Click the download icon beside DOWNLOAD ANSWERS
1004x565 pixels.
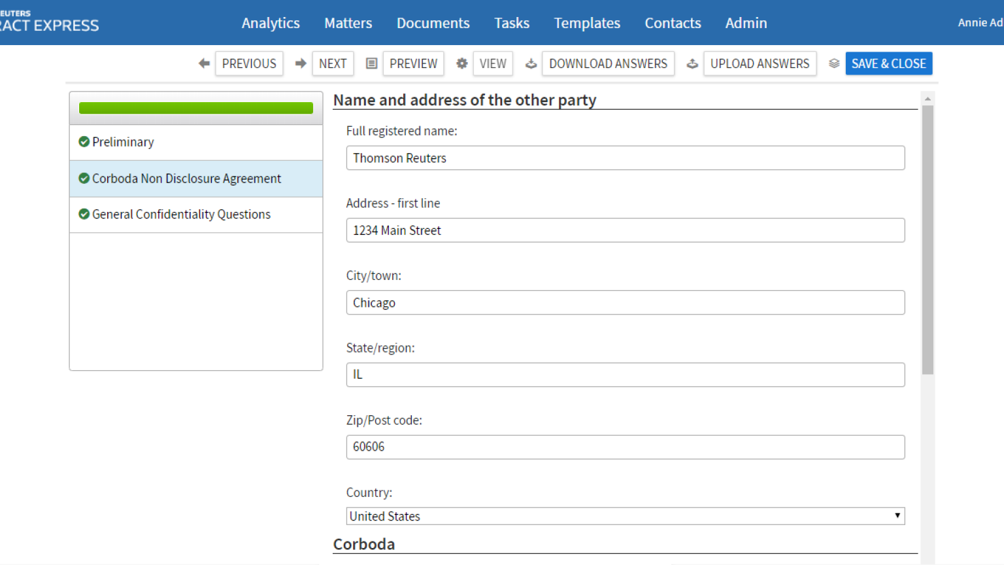[x=531, y=63]
